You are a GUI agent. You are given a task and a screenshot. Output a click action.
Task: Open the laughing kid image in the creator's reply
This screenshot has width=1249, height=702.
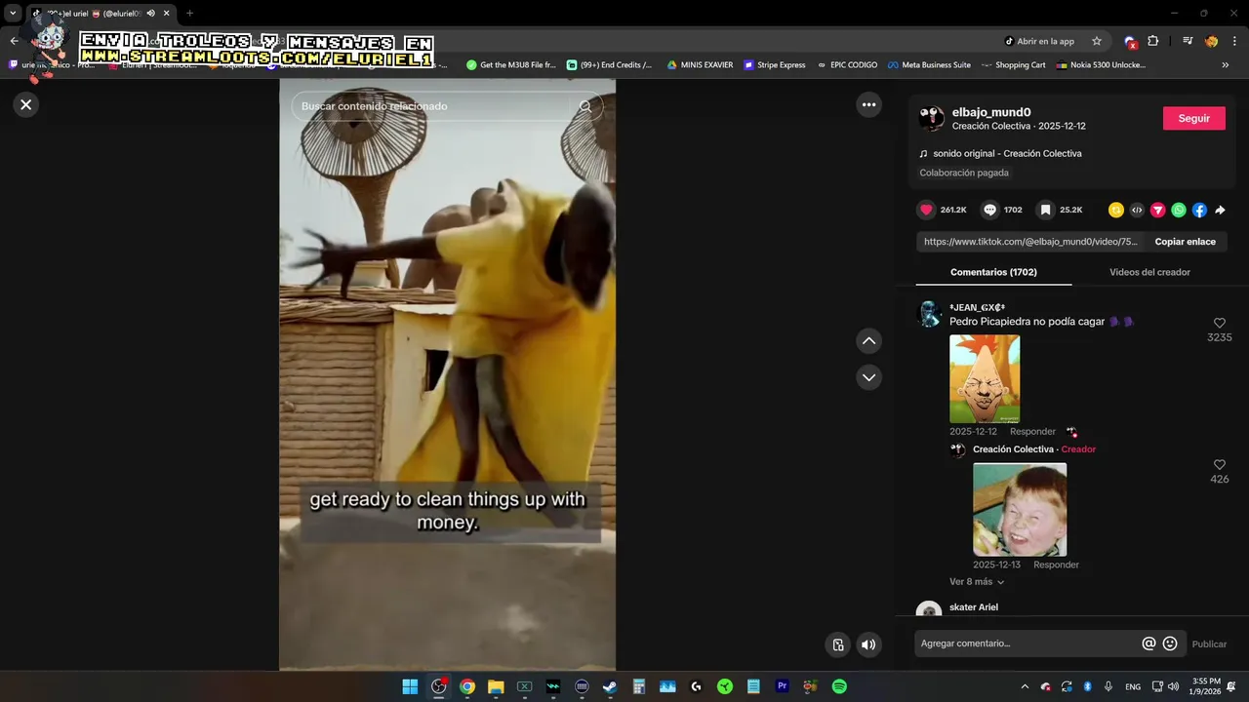click(1020, 509)
